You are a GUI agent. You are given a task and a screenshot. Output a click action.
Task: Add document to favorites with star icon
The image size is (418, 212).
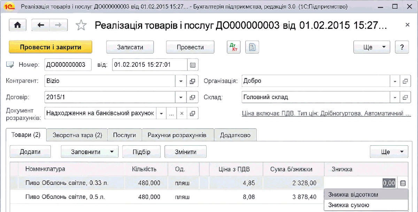pyautogui.click(x=81, y=25)
